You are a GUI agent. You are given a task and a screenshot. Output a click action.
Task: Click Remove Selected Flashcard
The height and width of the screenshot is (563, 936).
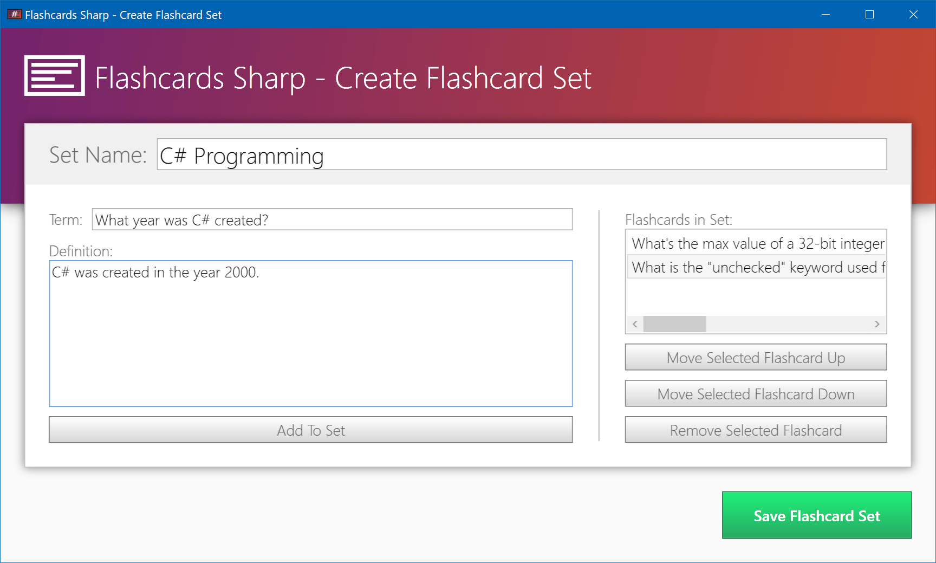click(x=756, y=430)
